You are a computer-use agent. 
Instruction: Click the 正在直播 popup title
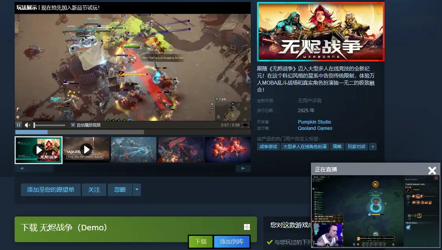click(x=326, y=169)
